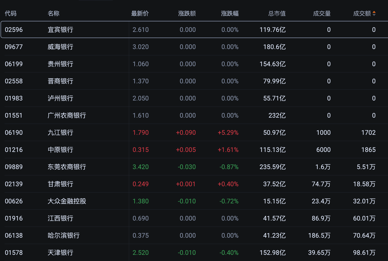388x261 pixels.
Task: Select 贵州银行 in the list
Action: click(x=60, y=64)
